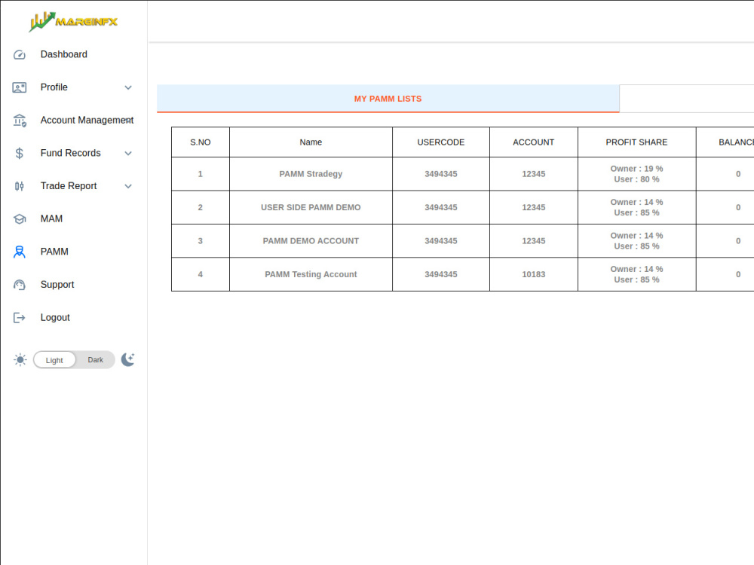Click the Fund Records dollar icon
754x565 pixels.
(x=20, y=153)
